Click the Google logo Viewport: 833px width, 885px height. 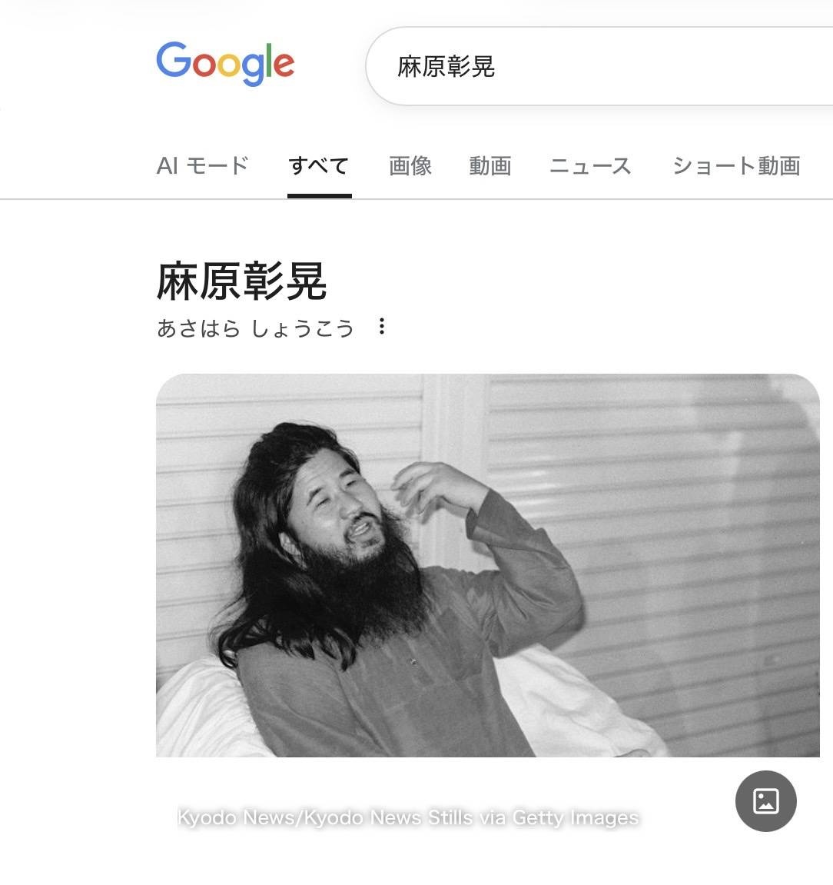coord(225,63)
